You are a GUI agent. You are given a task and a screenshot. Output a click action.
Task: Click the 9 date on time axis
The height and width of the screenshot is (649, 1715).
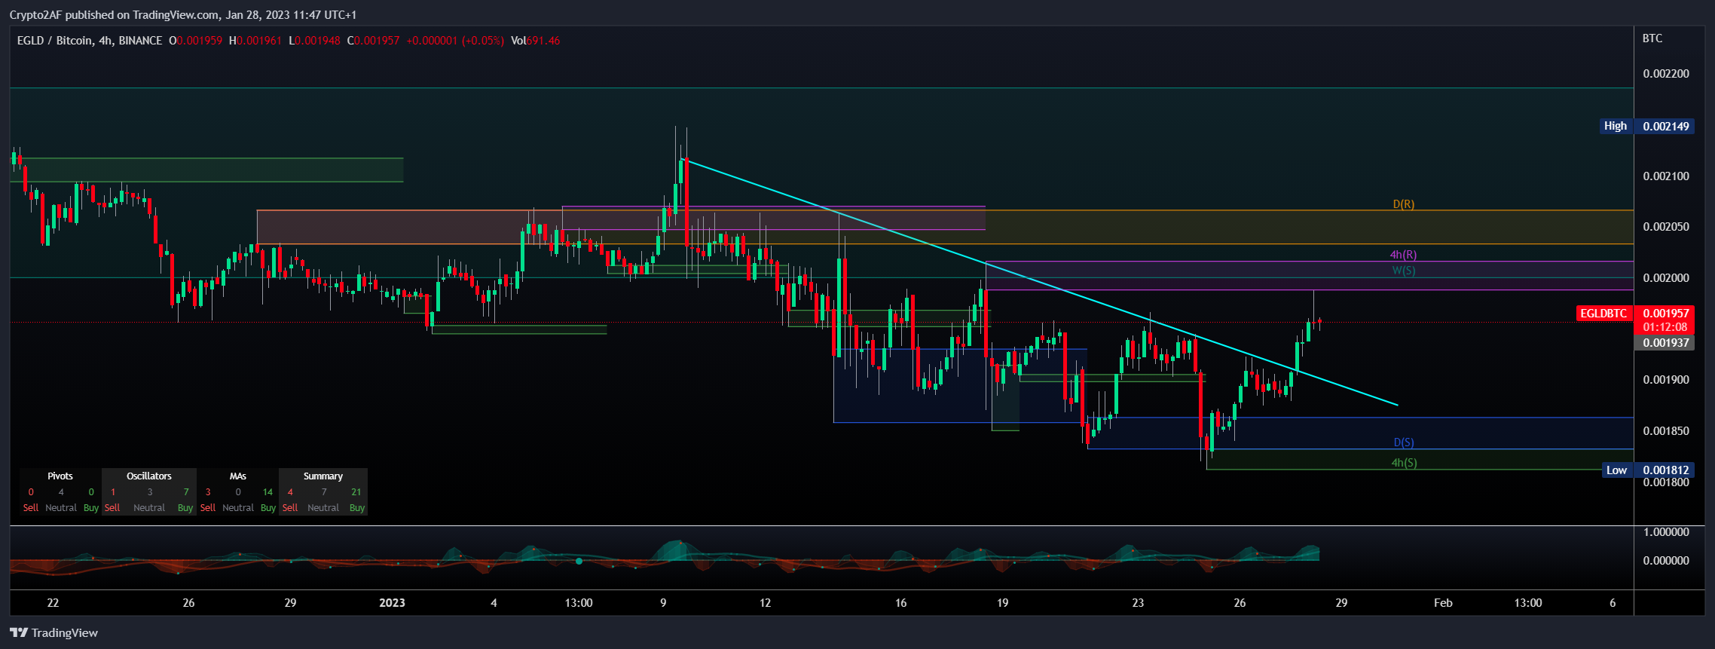pyautogui.click(x=663, y=602)
